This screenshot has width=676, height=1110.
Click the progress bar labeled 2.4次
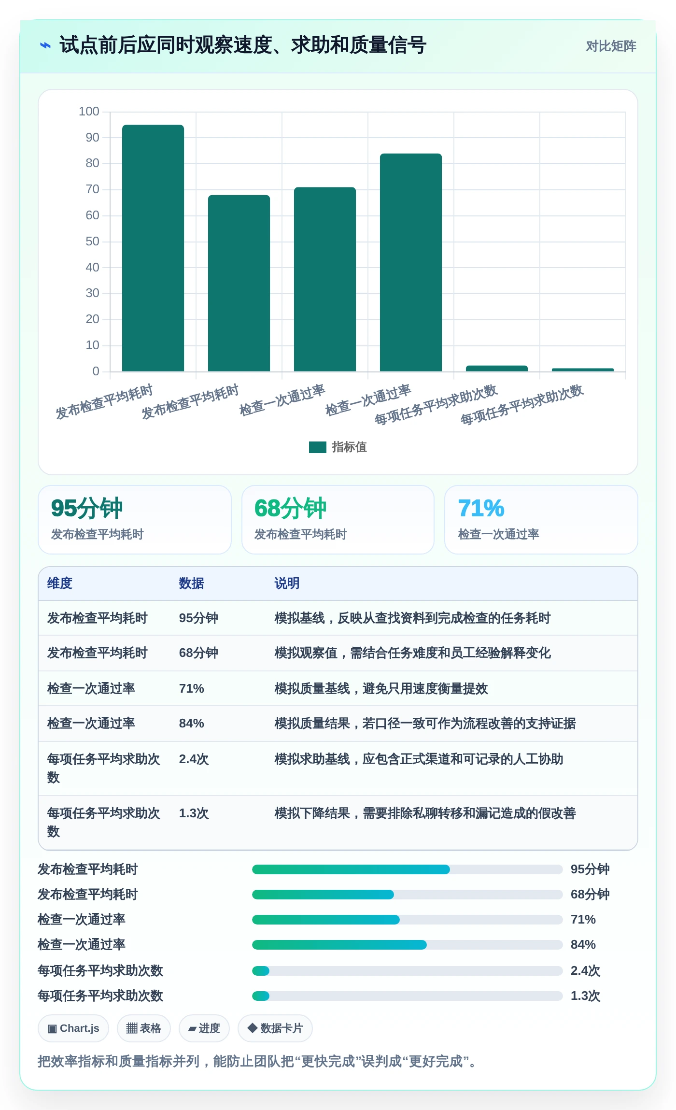pyautogui.click(x=408, y=971)
